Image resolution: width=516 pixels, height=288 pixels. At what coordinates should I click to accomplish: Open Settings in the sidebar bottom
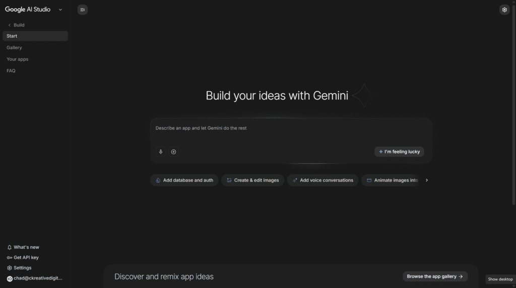click(19, 268)
